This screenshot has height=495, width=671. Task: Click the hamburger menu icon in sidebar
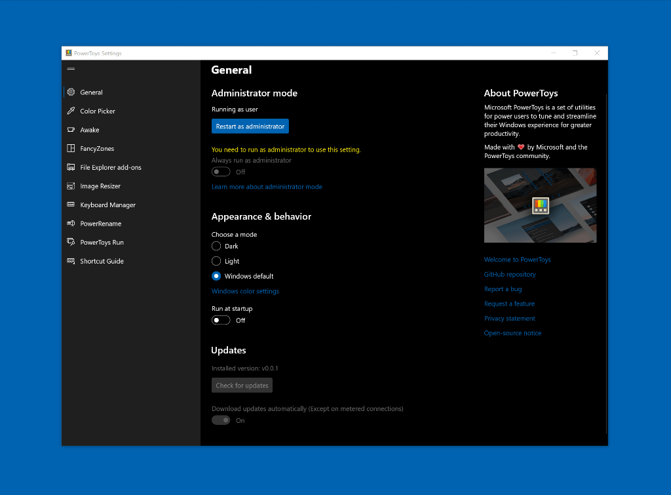click(71, 68)
